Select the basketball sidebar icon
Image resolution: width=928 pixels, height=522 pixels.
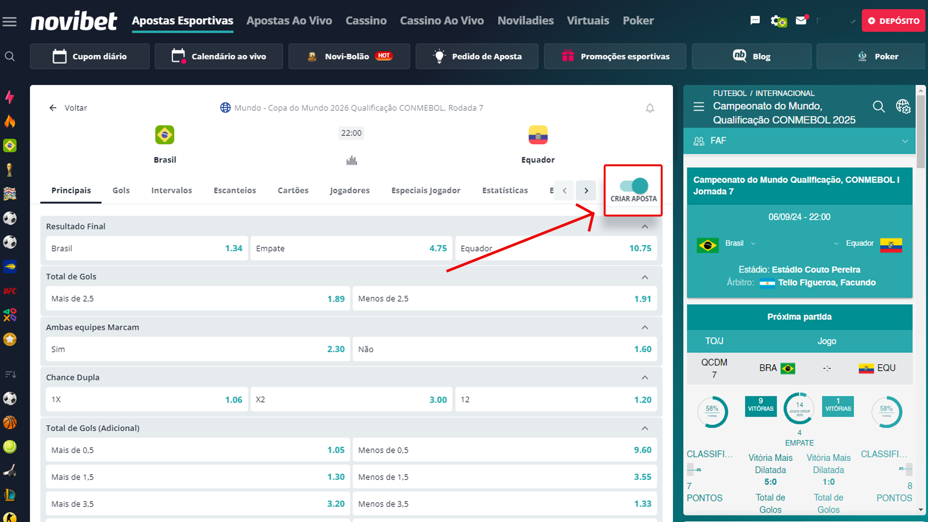coord(10,422)
